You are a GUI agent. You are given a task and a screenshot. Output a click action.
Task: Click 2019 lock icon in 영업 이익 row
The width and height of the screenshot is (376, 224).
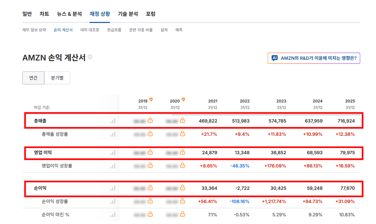click(150, 152)
